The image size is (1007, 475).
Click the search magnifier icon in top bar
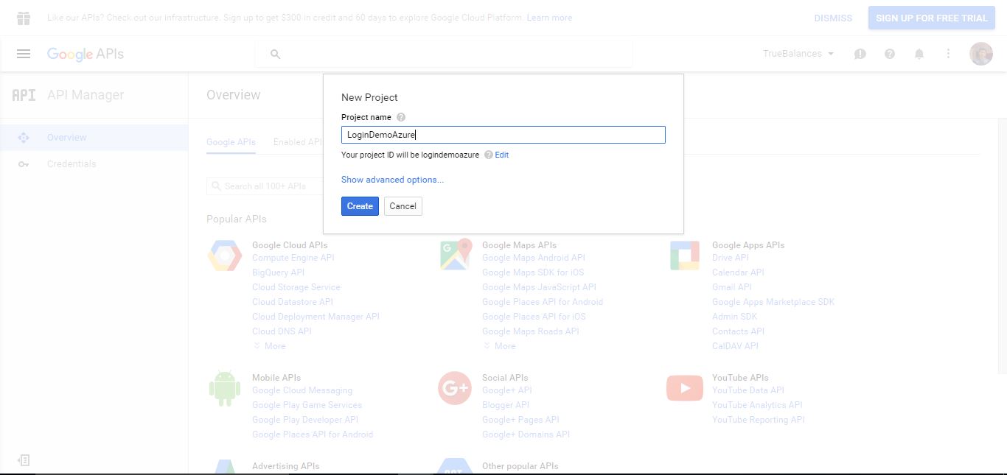pos(275,54)
